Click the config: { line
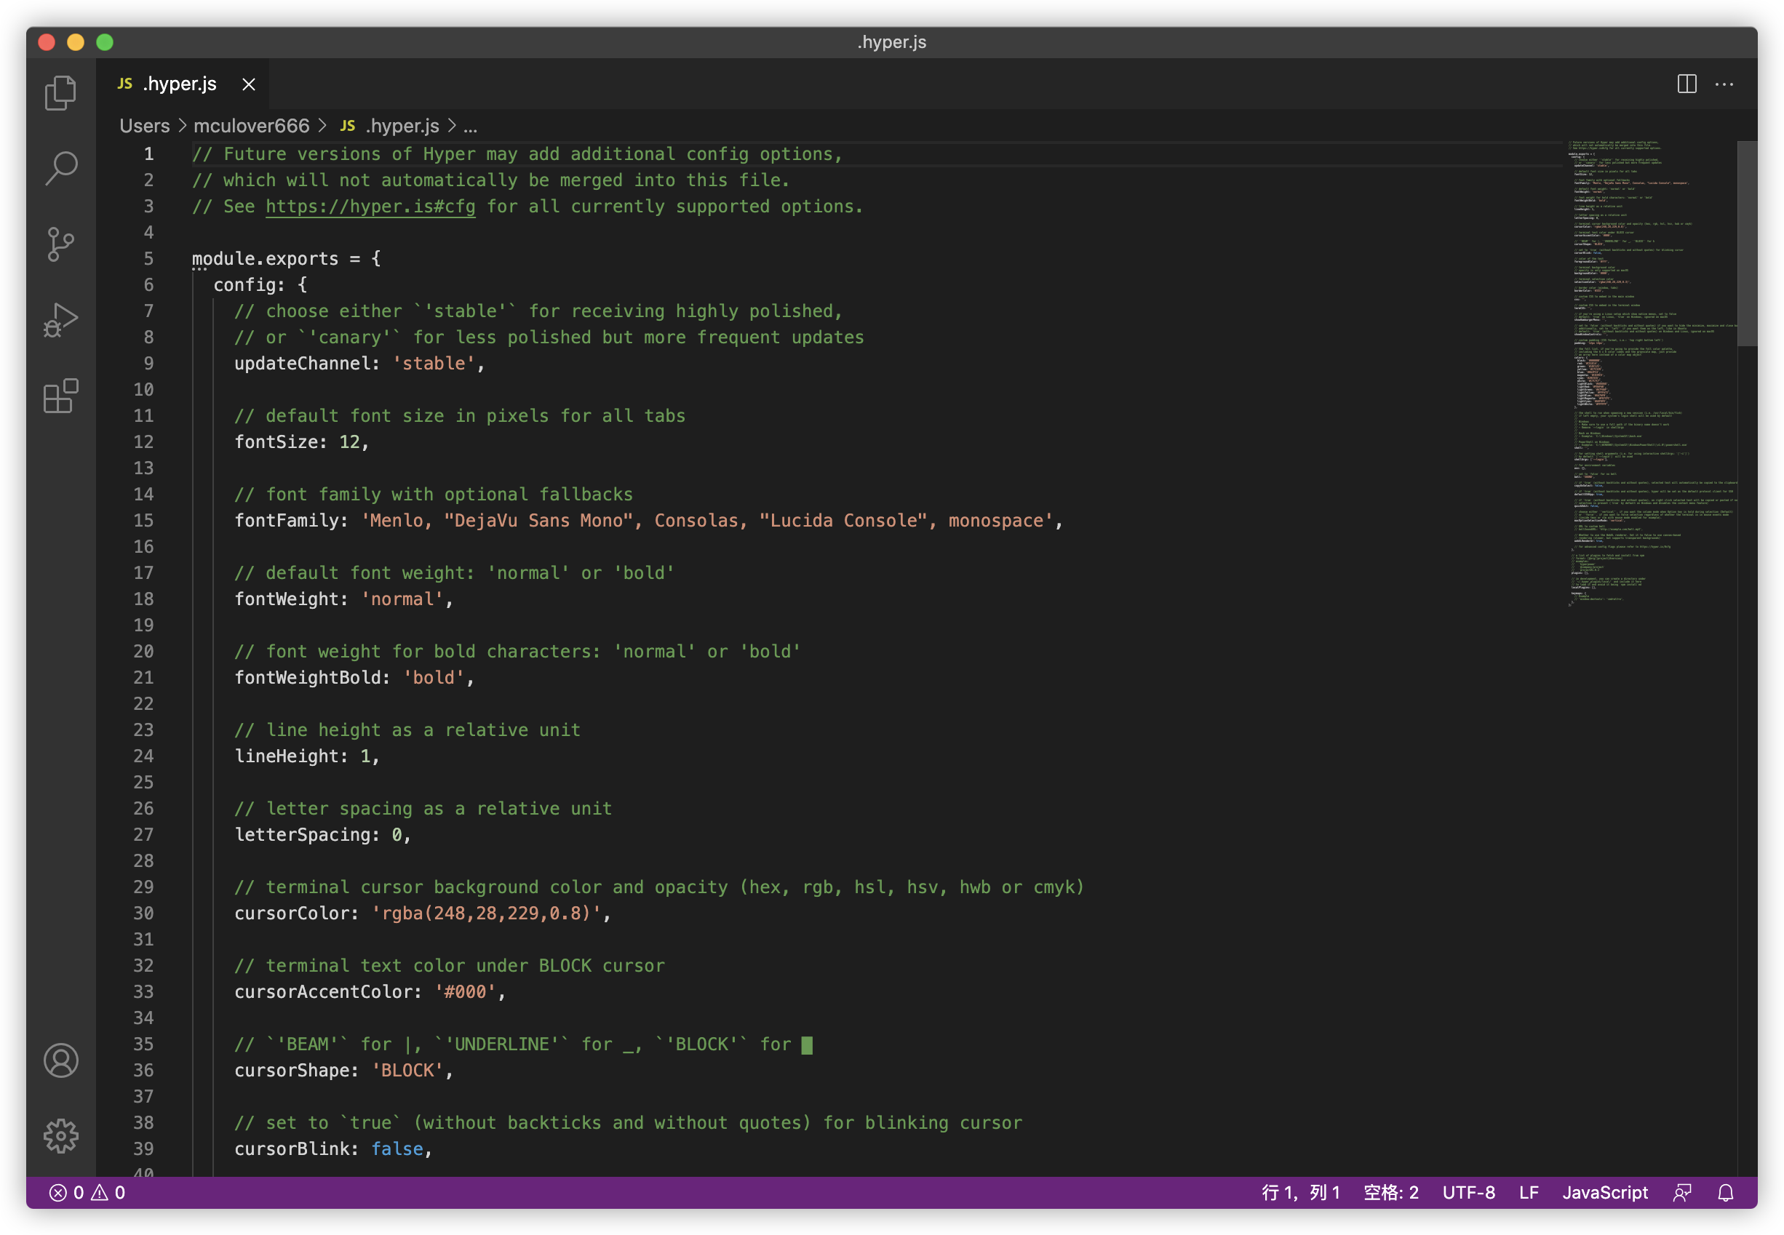 tap(260, 285)
